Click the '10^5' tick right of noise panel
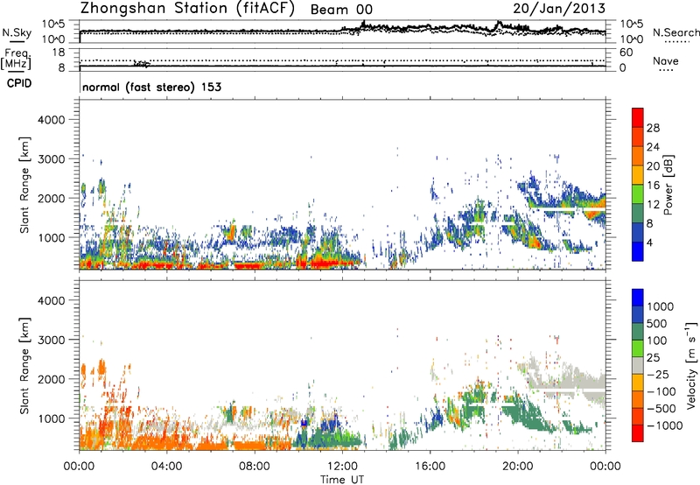 point(632,24)
